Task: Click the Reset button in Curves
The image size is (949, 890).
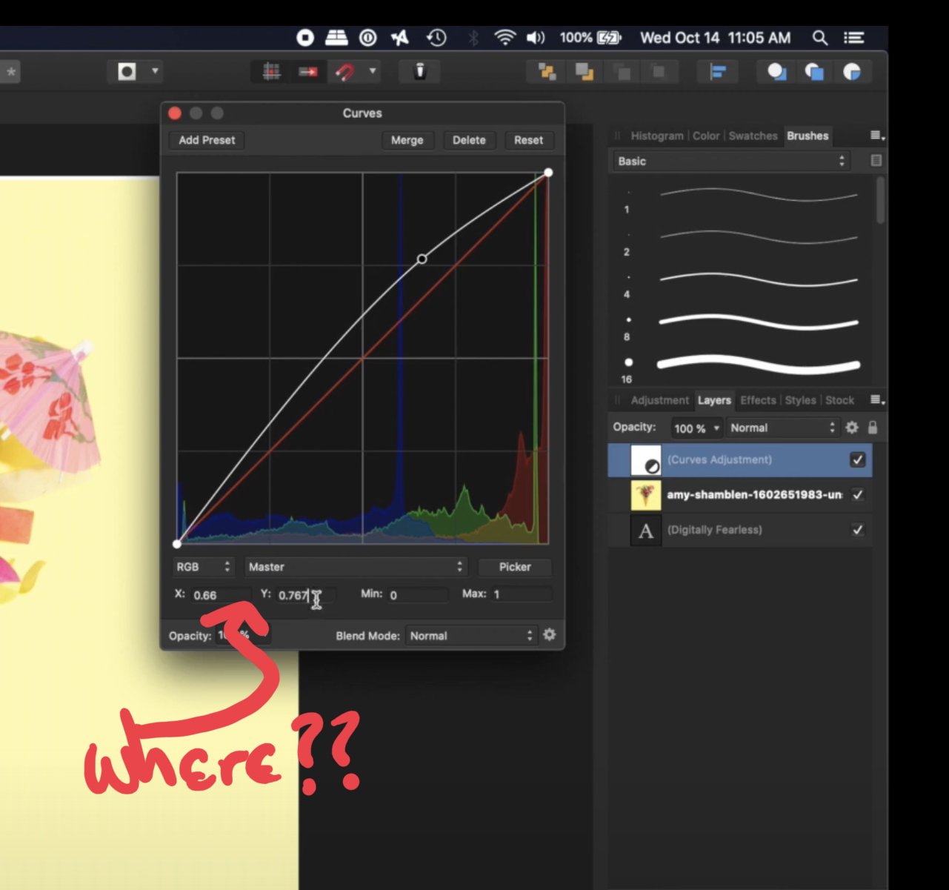Action: [528, 140]
